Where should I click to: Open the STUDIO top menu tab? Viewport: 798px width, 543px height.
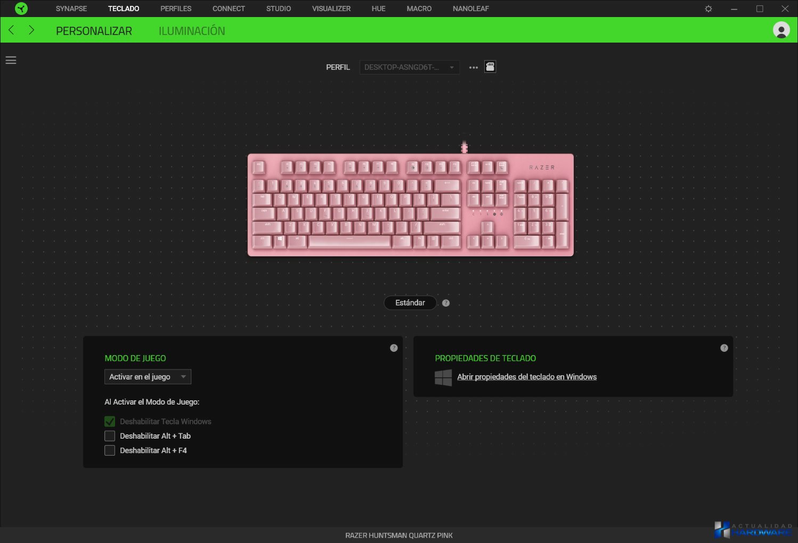coord(279,9)
